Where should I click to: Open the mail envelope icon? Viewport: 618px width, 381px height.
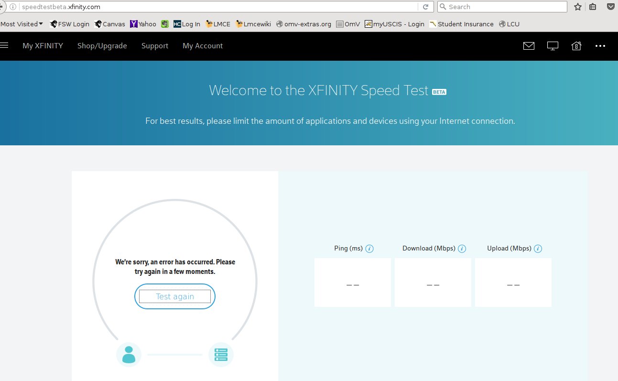click(529, 46)
